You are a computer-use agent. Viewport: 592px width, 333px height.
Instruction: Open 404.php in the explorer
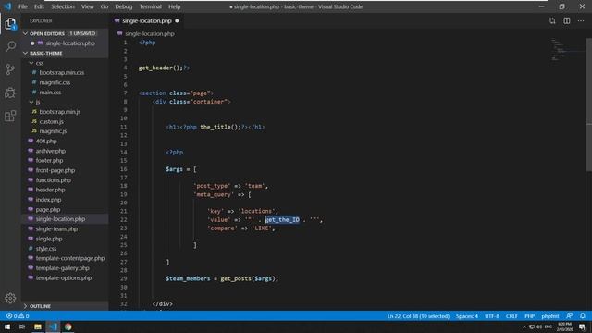coord(46,142)
